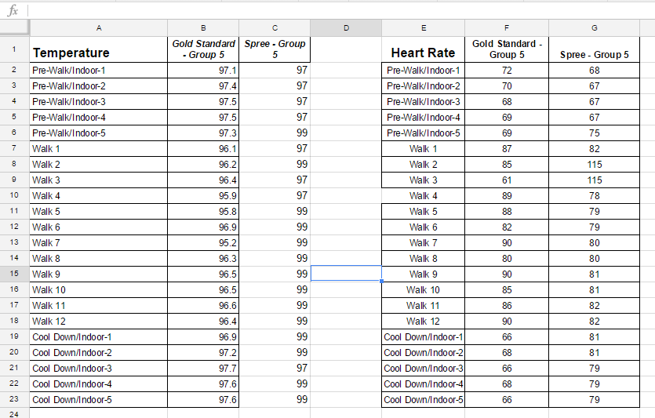Screen dimensions: 655x418
Task: Select the cell containing 97.7
Action: pos(202,368)
